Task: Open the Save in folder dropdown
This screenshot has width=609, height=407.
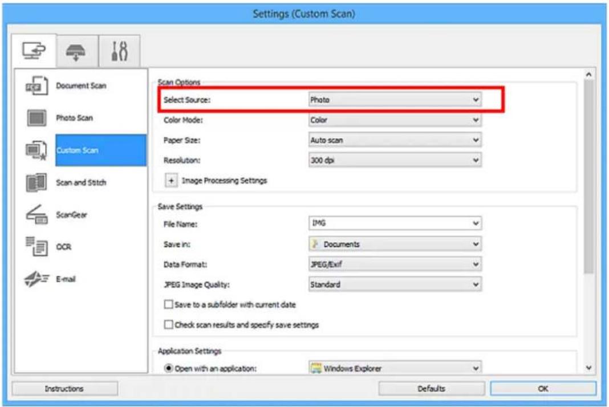Action: [x=395, y=245]
